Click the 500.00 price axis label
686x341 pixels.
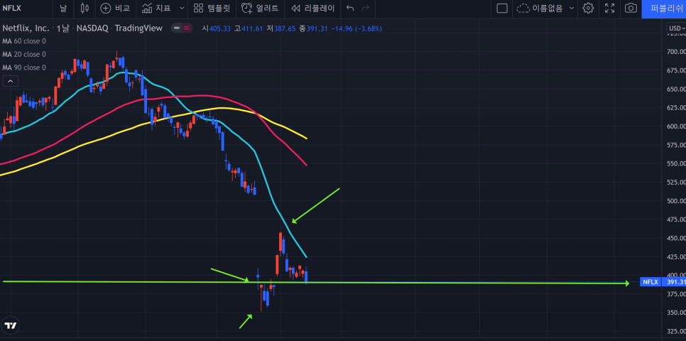click(676, 201)
